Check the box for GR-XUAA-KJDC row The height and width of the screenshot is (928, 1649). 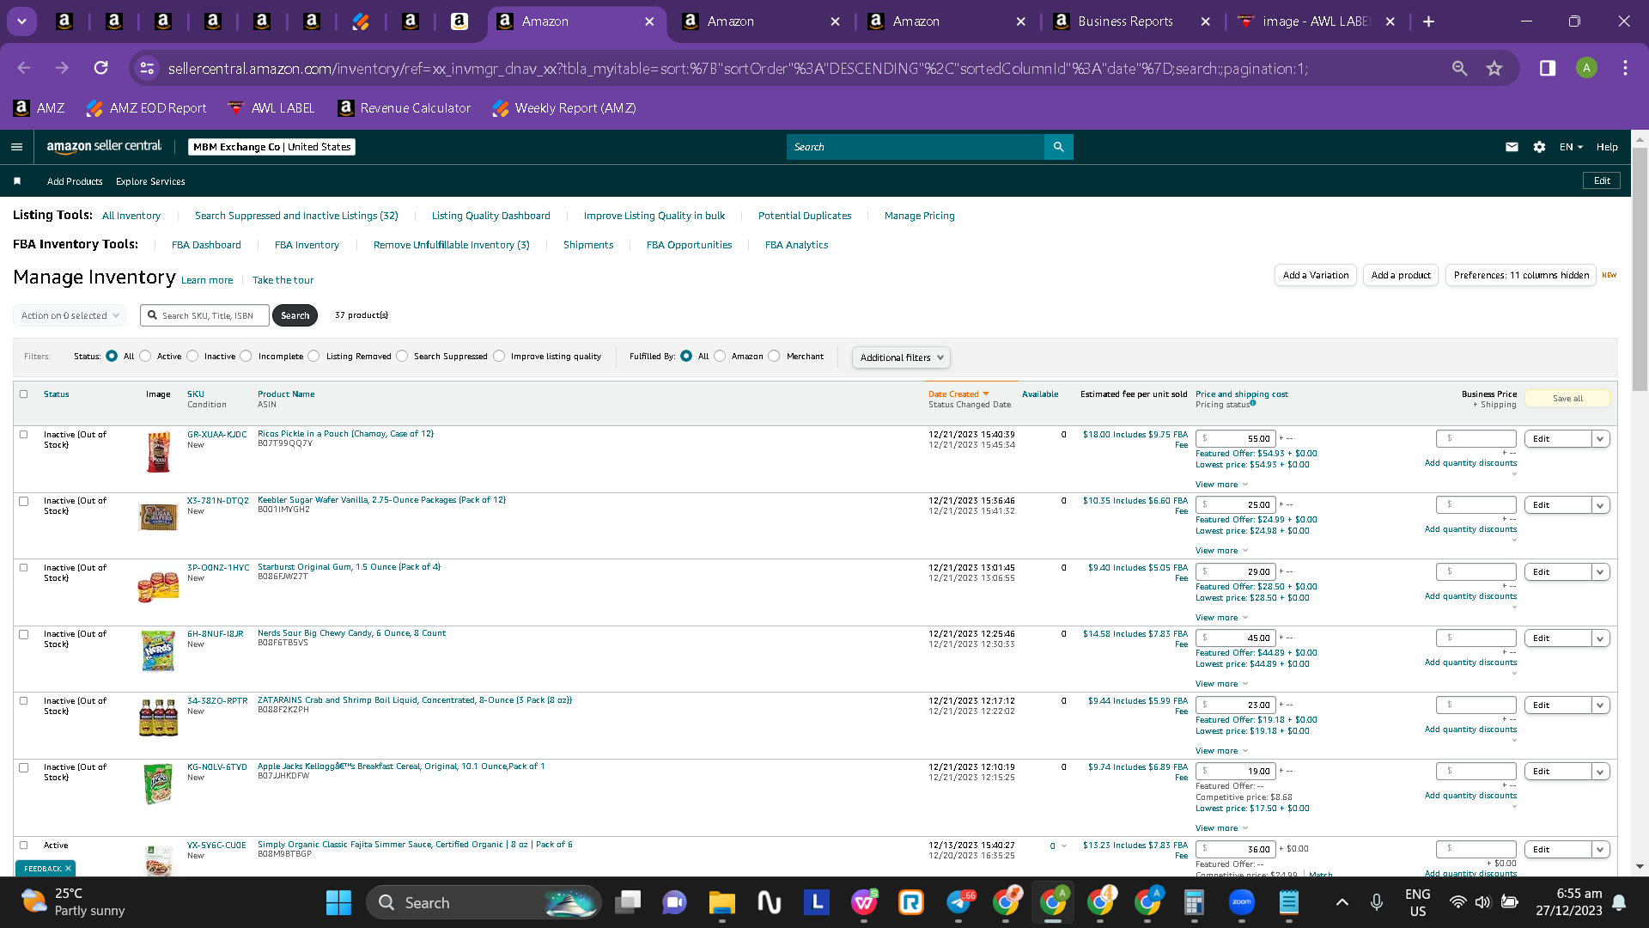[x=24, y=435]
